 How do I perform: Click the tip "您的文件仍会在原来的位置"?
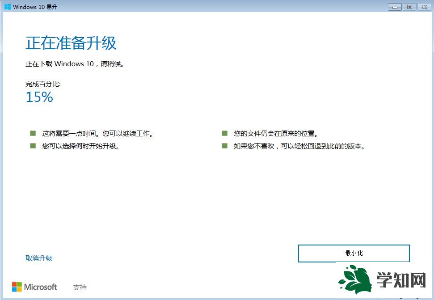pyautogui.click(x=275, y=132)
